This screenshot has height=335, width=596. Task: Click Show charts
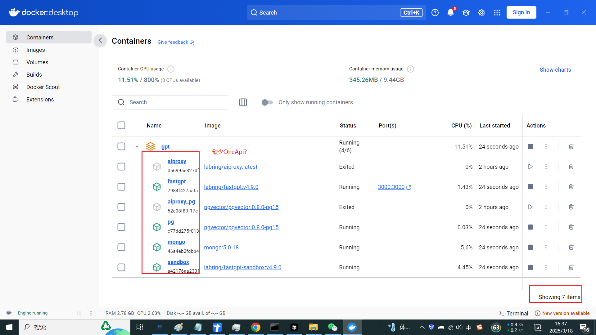(x=555, y=70)
